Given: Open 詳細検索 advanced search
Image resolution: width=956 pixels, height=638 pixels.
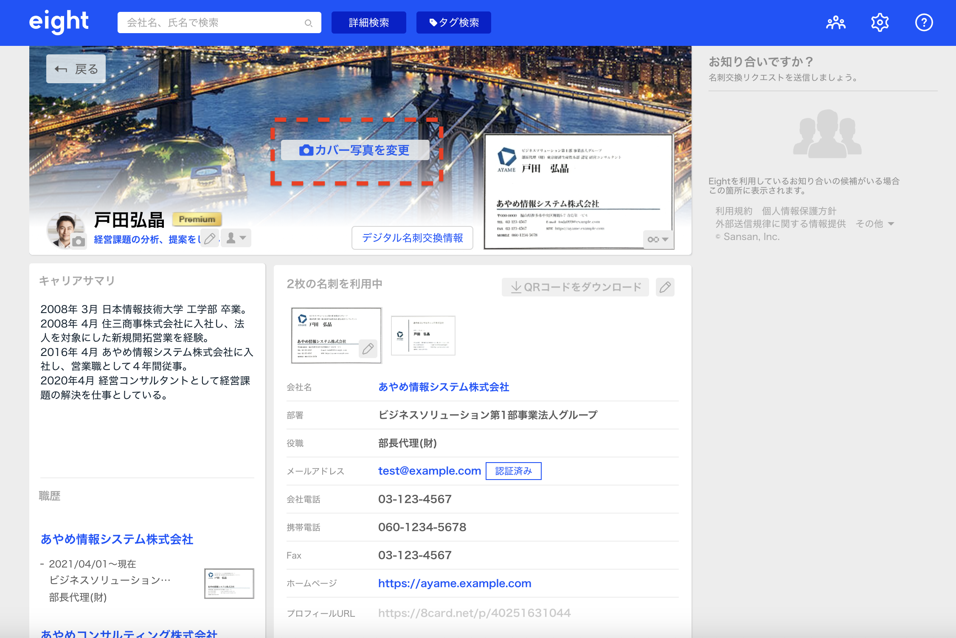Looking at the screenshot, I should pos(368,23).
